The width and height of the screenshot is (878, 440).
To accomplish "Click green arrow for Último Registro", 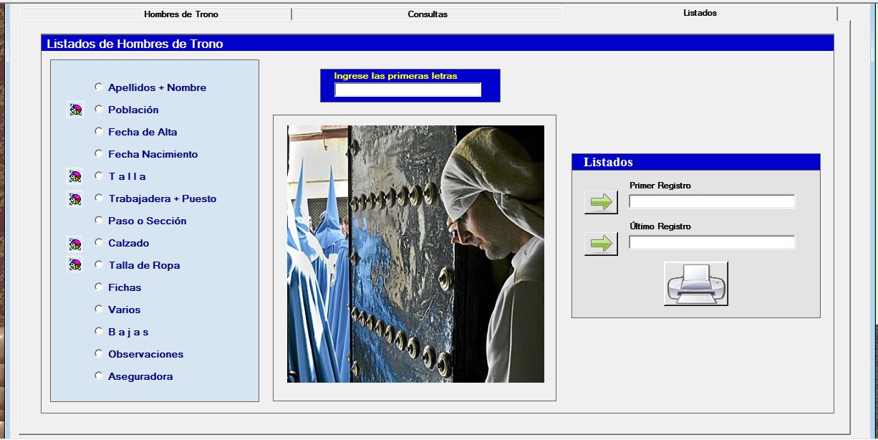I will tap(601, 244).
